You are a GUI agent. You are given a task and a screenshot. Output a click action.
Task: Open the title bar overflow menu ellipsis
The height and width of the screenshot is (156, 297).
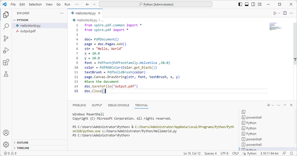pyautogui.click(x=77, y=4)
